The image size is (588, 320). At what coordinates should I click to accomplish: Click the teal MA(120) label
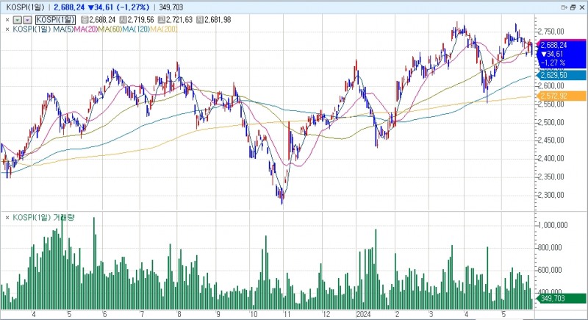click(136, 29)
